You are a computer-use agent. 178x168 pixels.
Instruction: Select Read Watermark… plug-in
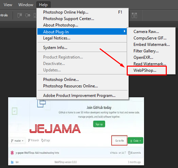[x=151, y=64]
